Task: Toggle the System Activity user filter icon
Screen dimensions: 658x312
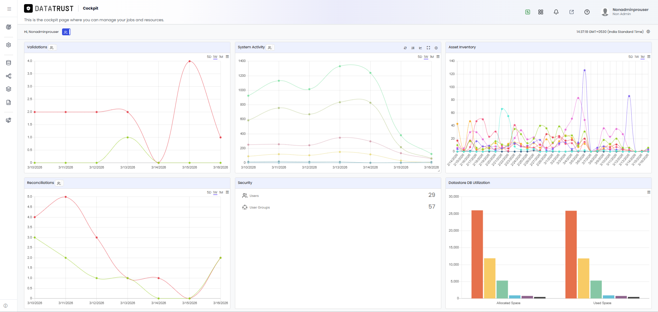Action: click(270, 48)
